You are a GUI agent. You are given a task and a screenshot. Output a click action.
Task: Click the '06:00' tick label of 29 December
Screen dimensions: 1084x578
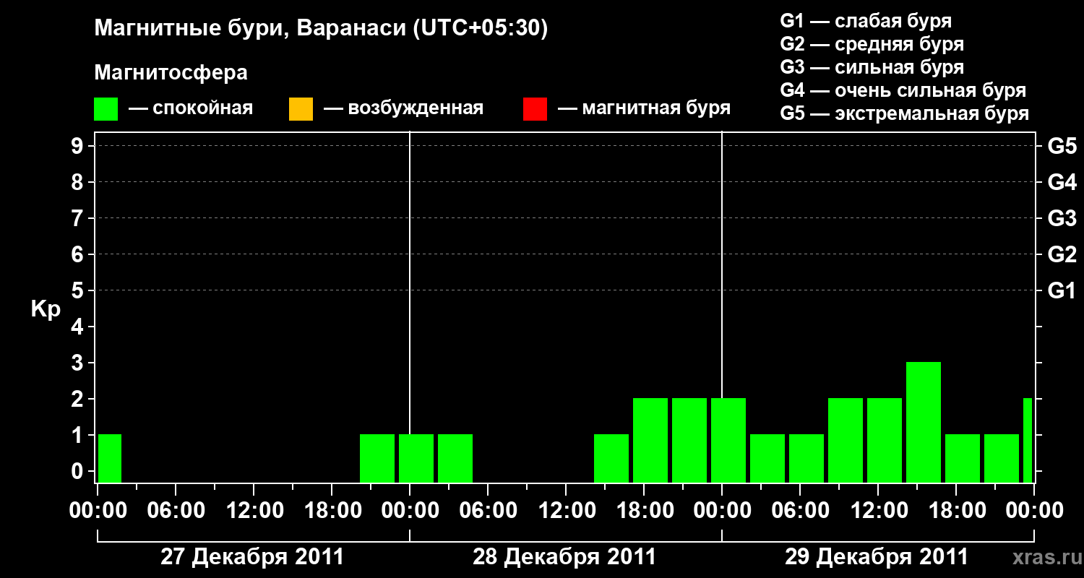pos(800,511)
